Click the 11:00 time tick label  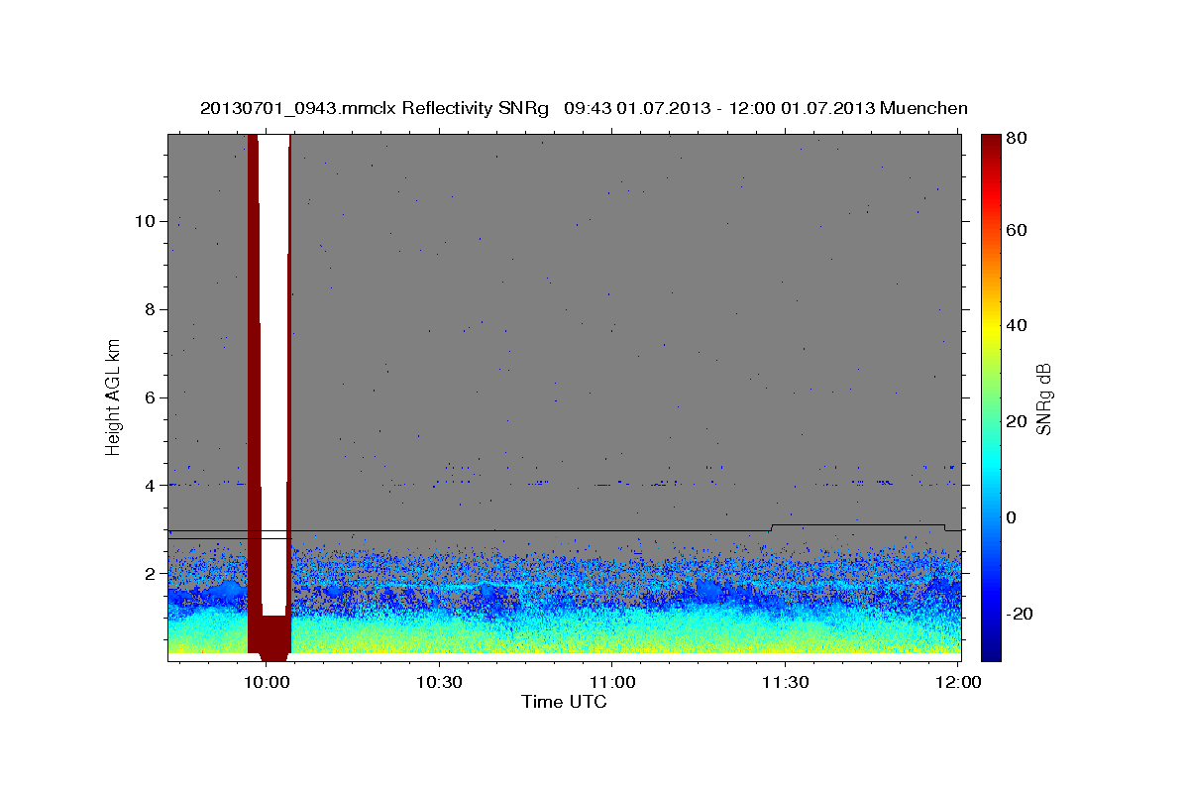(612, 683)
